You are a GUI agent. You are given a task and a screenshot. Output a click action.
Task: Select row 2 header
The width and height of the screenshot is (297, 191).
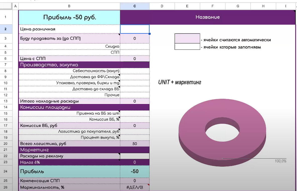tap(6, 29)
